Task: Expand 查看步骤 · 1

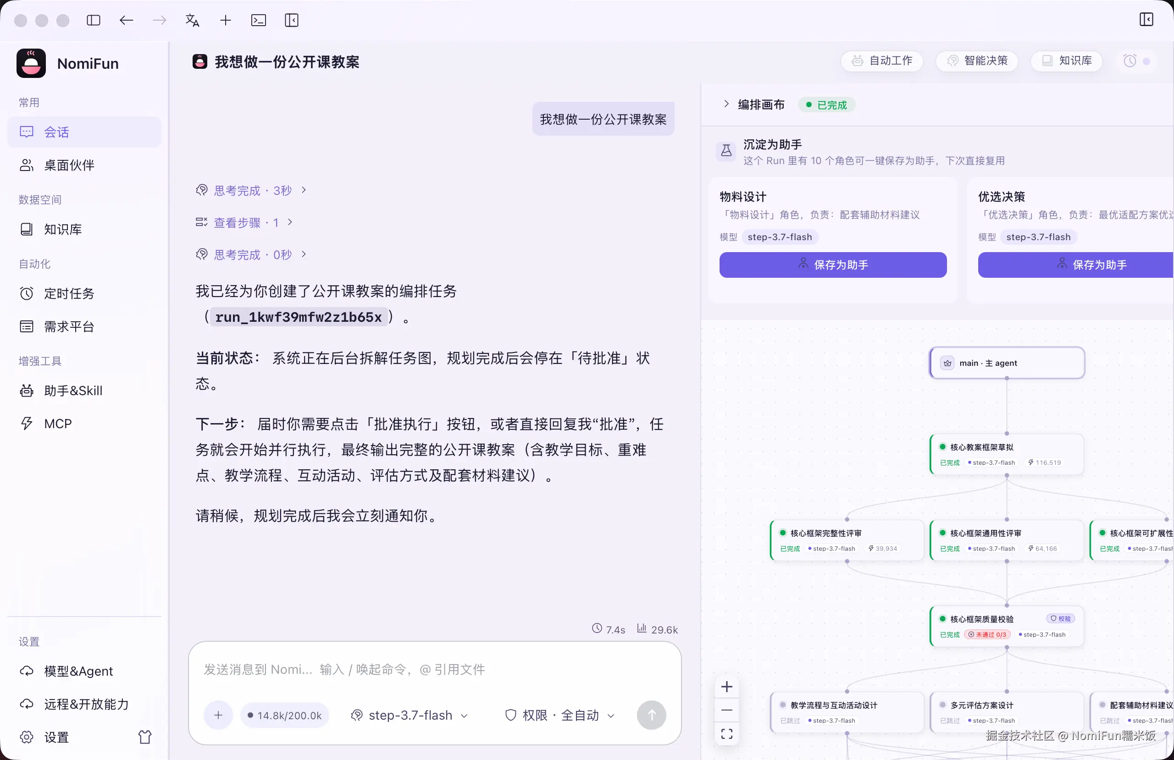Action: click(245, 222)
